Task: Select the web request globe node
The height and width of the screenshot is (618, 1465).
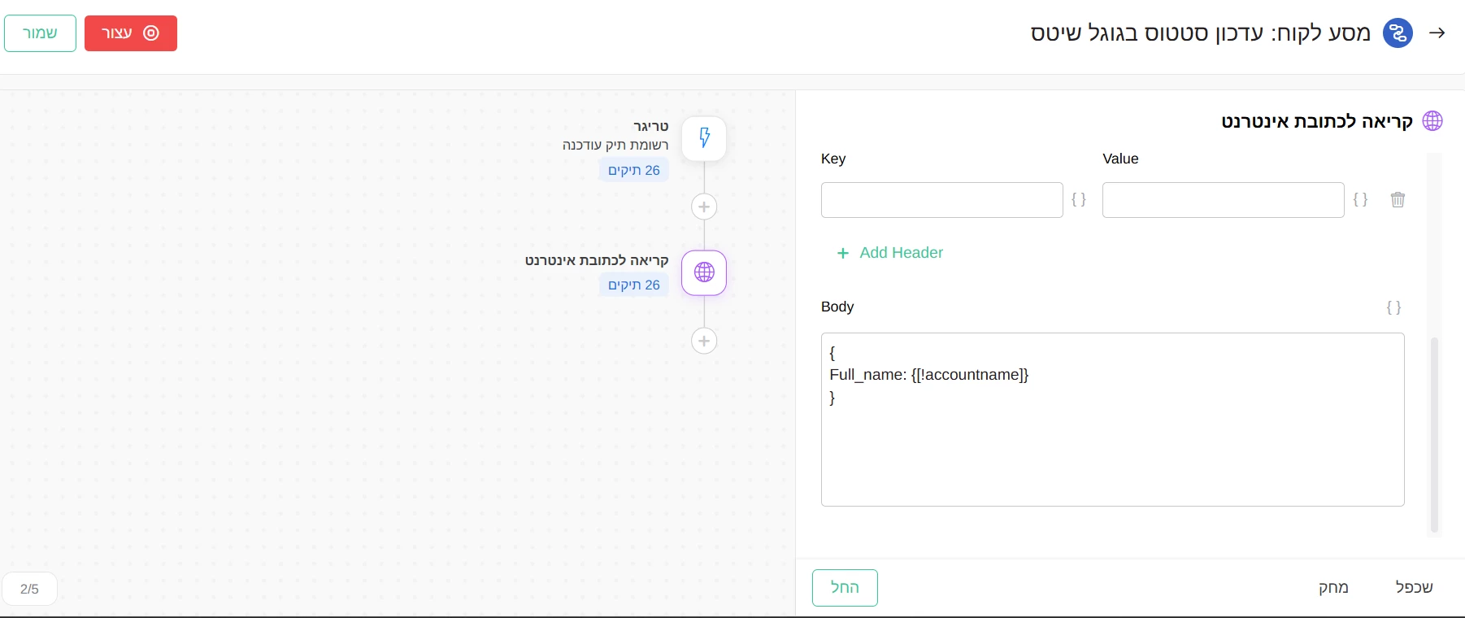Action: [x=704, y=272]
